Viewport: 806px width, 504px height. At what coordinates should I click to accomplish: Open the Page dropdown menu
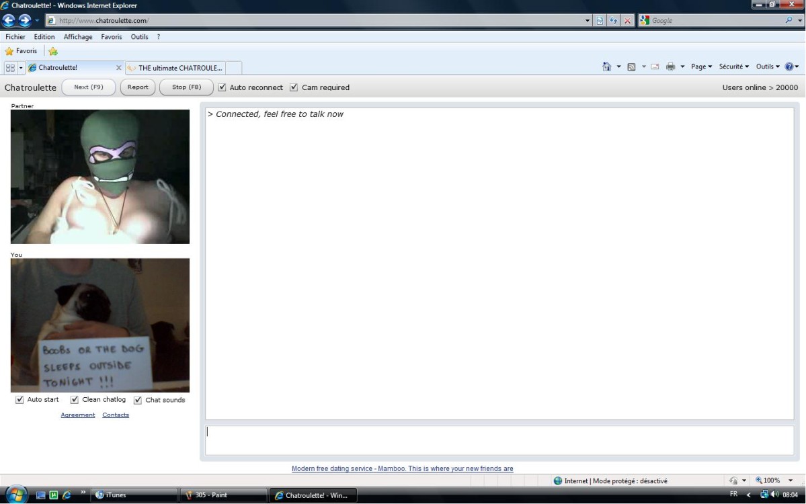tap(702, 67)
